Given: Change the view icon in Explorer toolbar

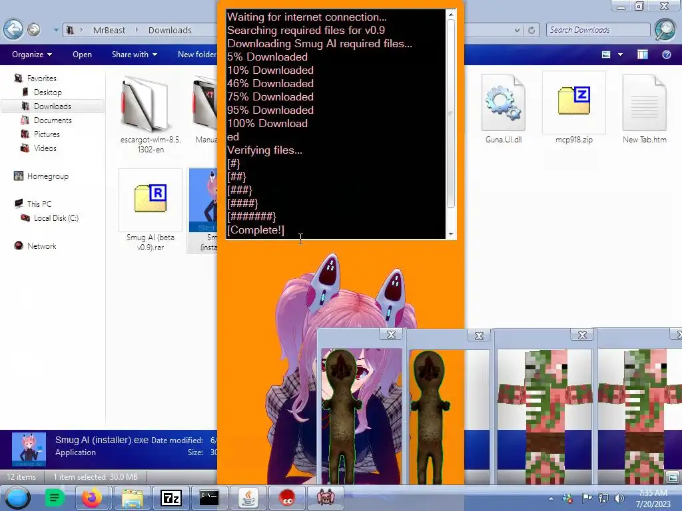Looking at the screenshot, I should click(606, 55).
